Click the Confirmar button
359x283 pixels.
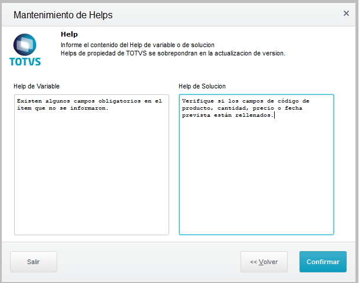pyautogui.click(x=323, y=262)
